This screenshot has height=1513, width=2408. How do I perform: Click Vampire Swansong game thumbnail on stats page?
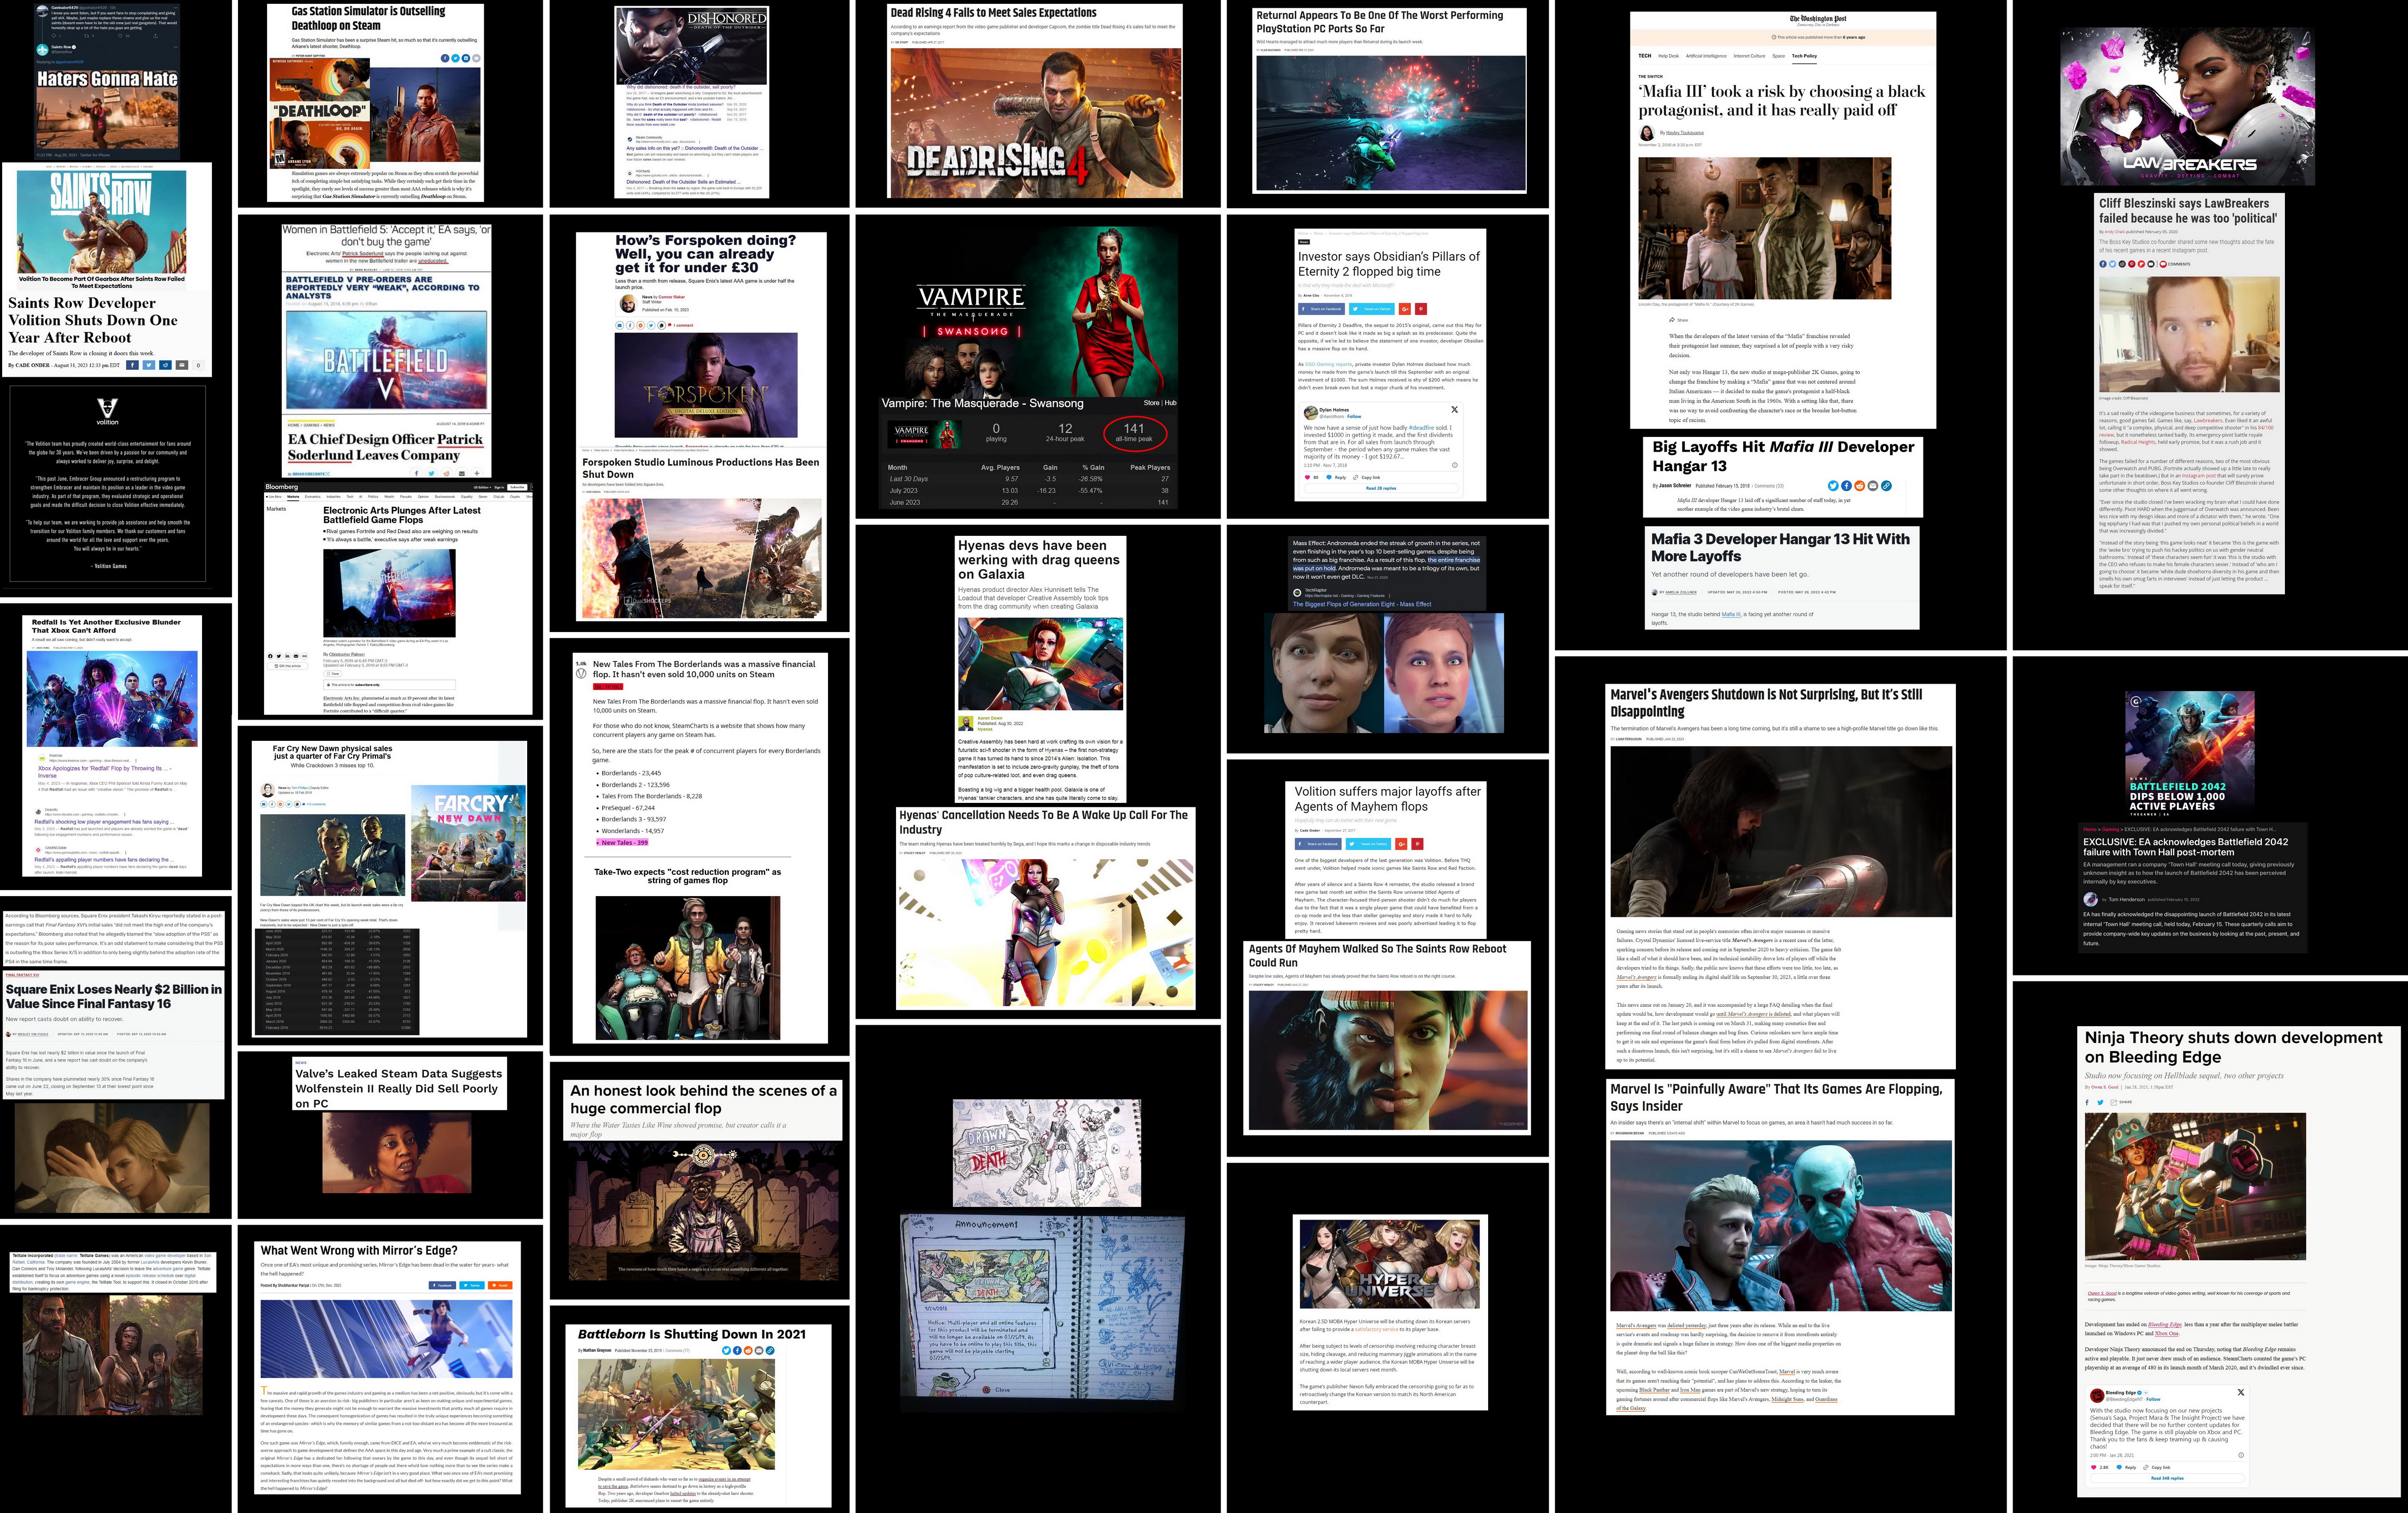click(924, 433)
